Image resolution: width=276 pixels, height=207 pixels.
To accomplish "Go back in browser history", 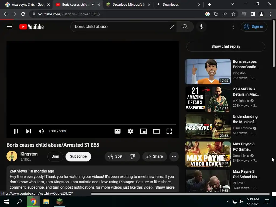I will [x=6, y=14].
